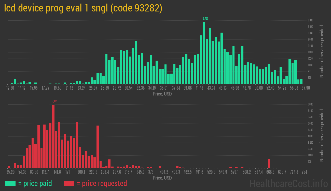Image resolution: width=331 pixels, height=191 pixels.
Task: Select the chart title with code 93282
Action: (x=83, y=8)
